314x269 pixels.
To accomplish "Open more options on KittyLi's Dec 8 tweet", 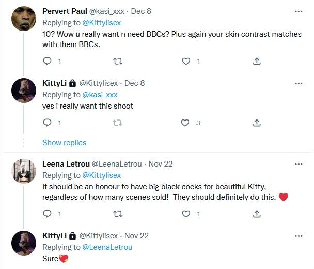I will tap(299, 83).
